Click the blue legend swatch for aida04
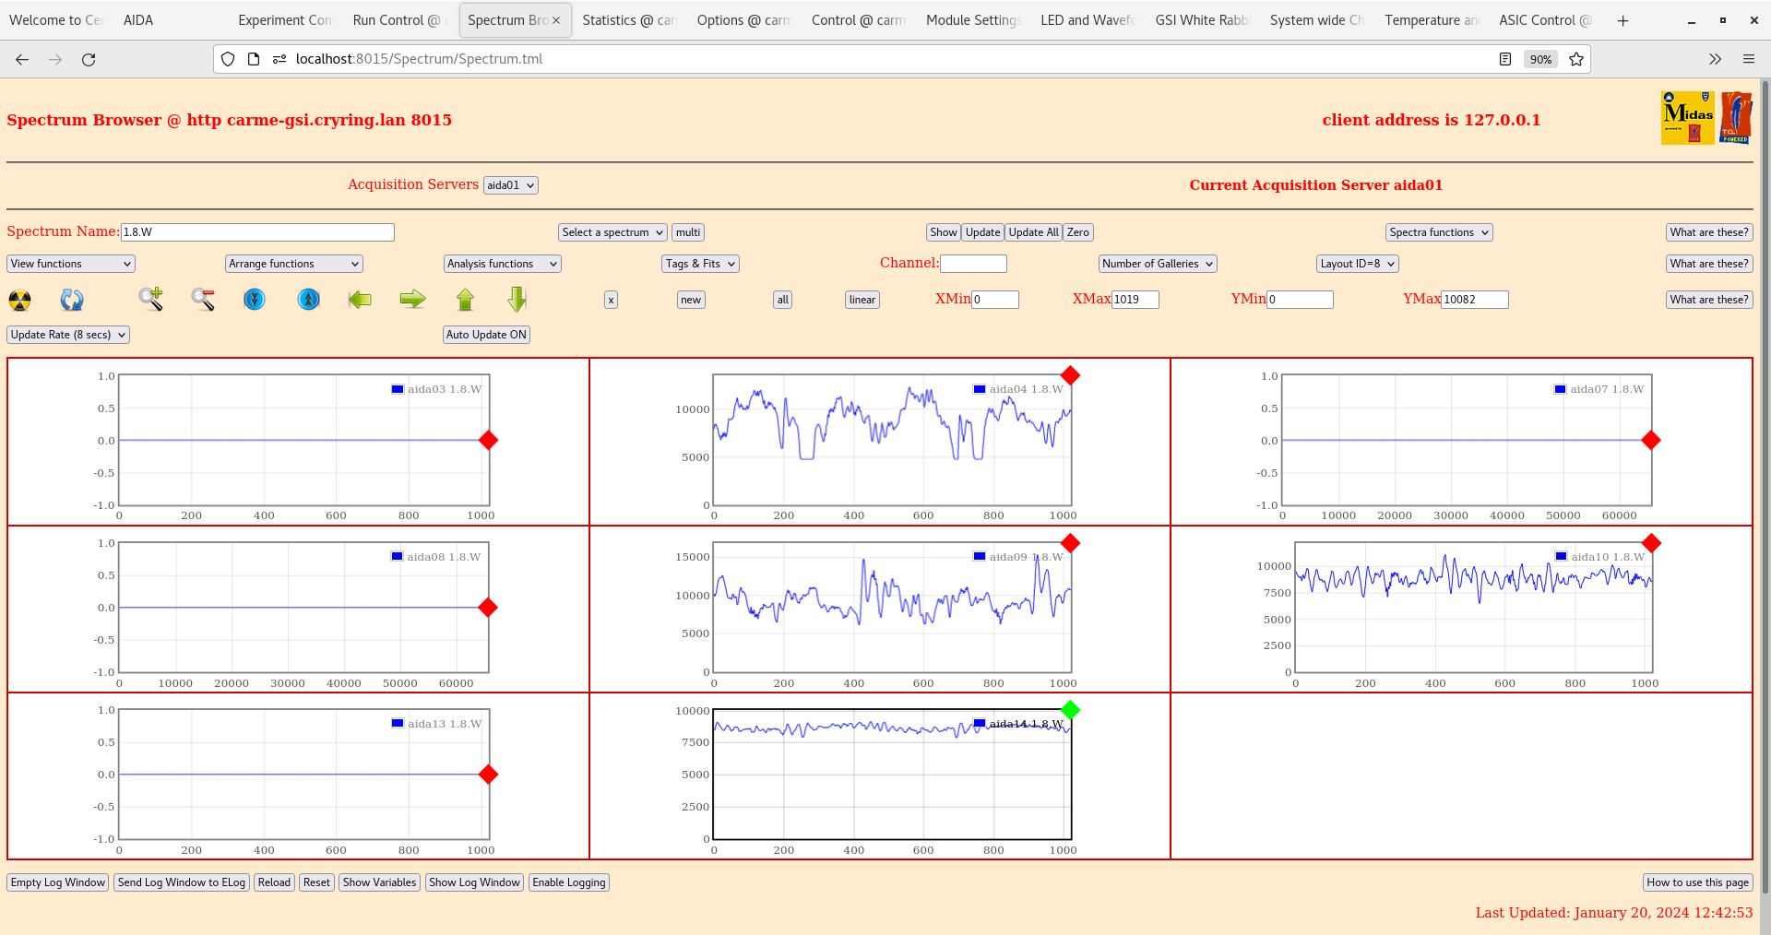1771x935 pixels. point(980,389)
